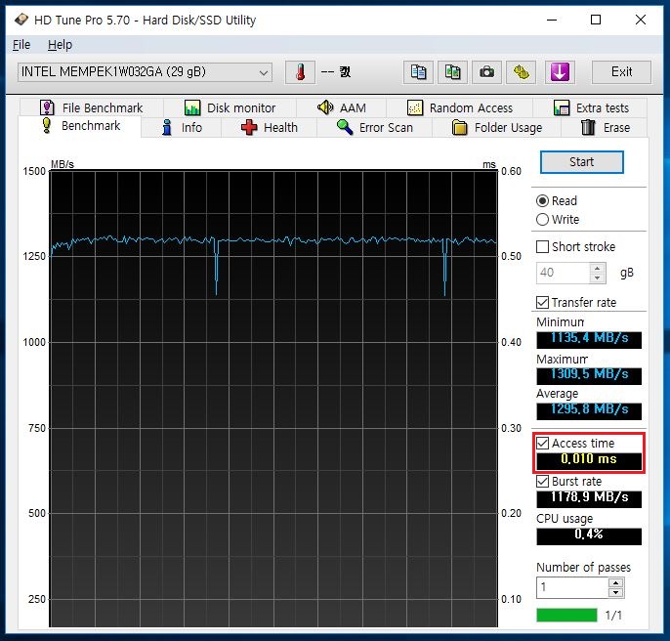The image size is (670, 641).
Task: Decrease short stroke size with down arrow
Action: point(598,278)
